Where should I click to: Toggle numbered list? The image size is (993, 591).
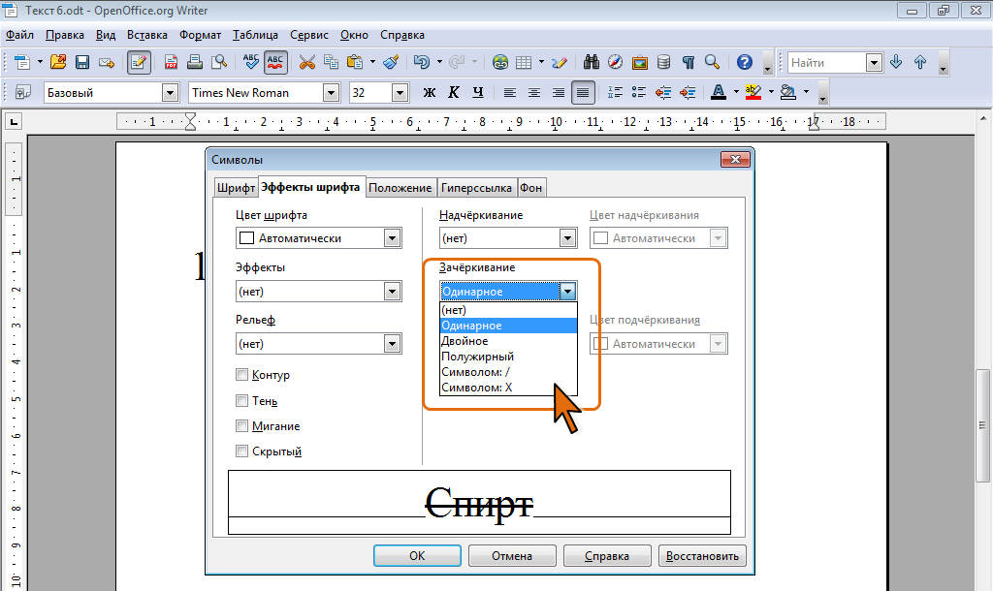615,92
